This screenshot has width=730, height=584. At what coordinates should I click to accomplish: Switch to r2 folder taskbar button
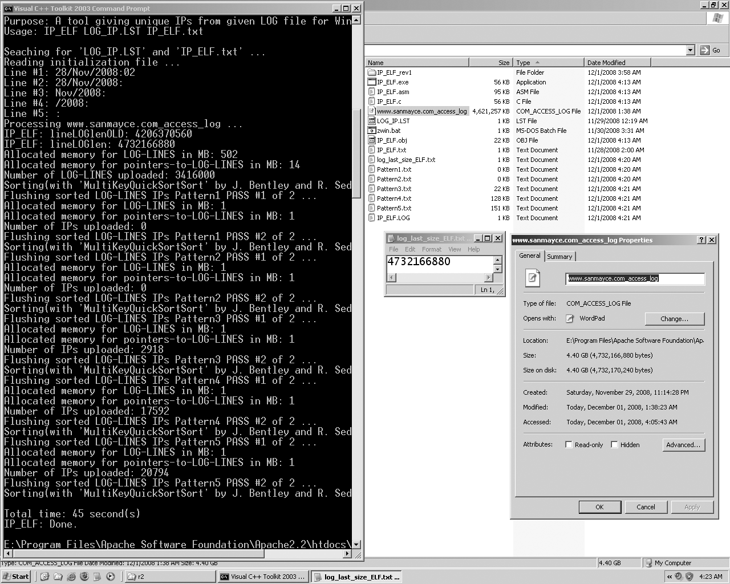pyautogui.click(x=170, y=577)
